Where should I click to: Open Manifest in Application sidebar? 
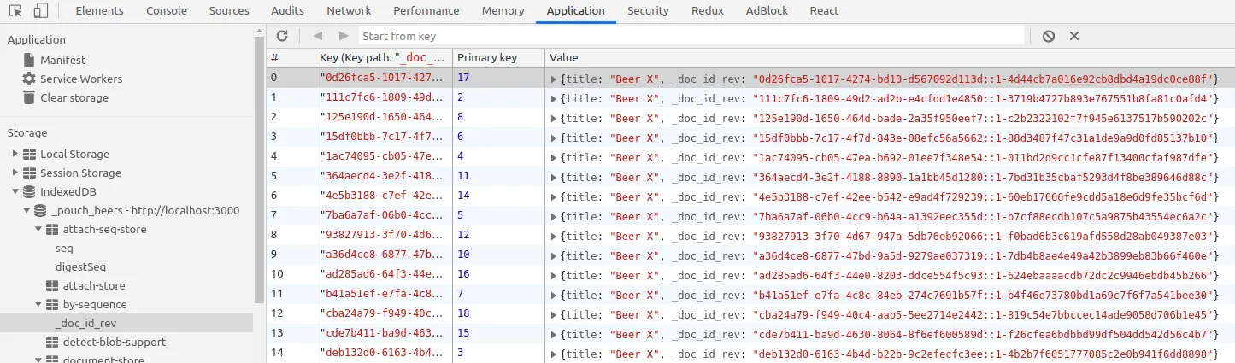[x=62, y=61]
